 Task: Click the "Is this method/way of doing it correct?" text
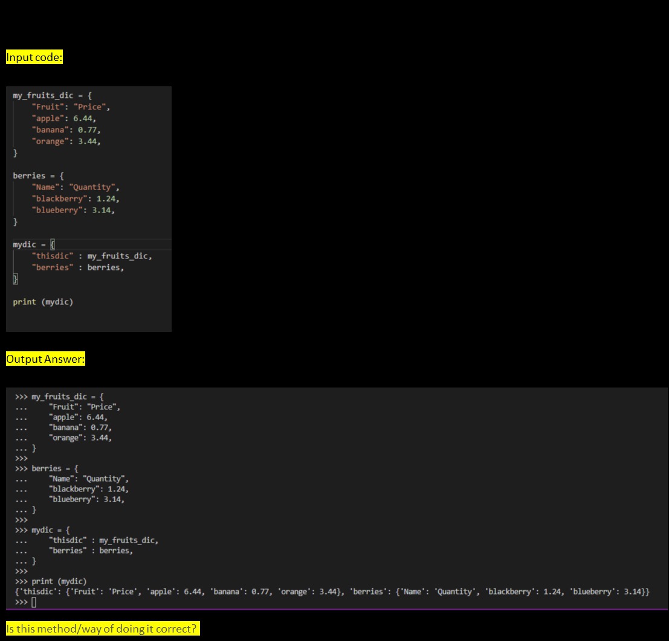point(102,628)
